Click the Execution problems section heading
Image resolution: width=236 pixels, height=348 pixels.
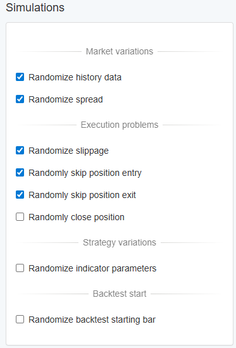pos(120,125)
